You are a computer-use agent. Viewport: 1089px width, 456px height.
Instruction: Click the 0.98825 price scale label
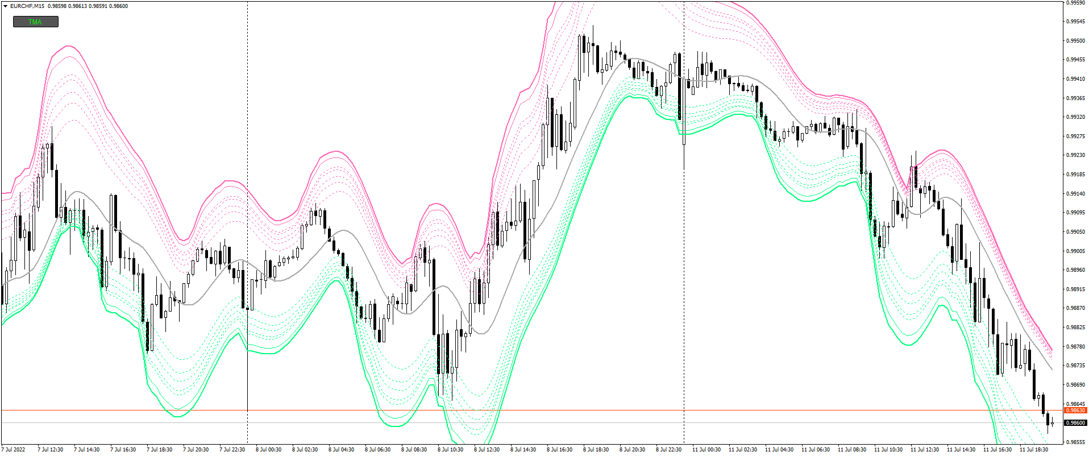click(x=1075, y=328)
